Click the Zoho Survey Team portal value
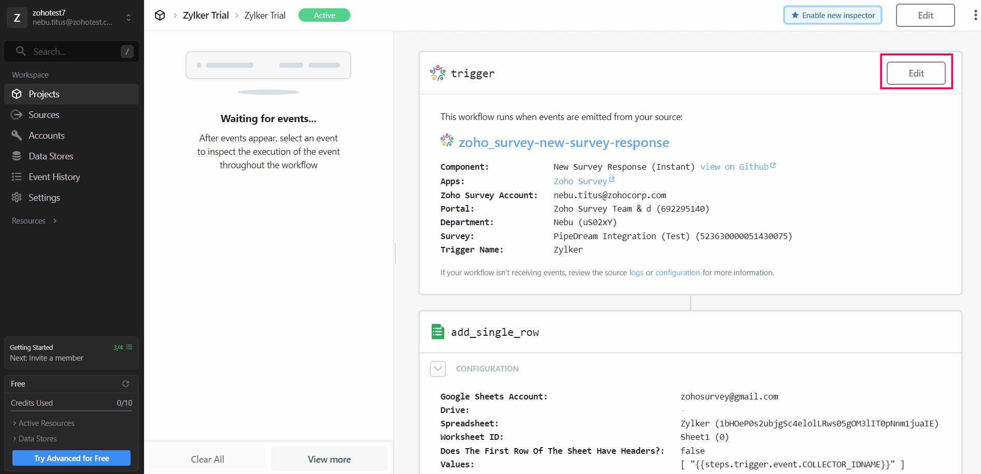 [631, 209]
